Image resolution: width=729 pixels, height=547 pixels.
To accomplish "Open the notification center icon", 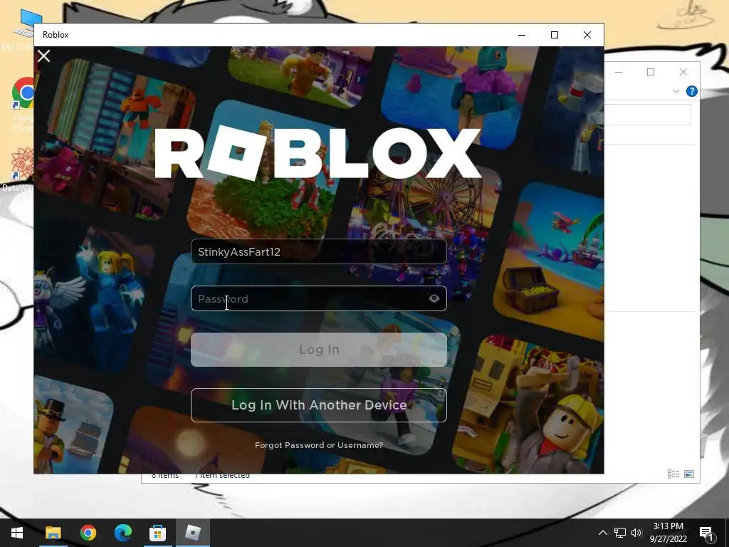I will [x=707, y=533].
